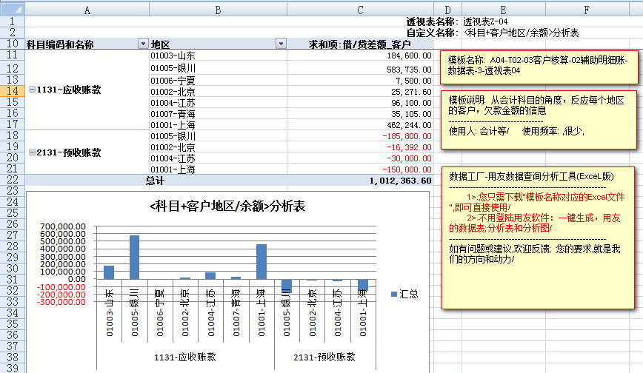643x373 pixels.
Task: Select column A header
Action: [87, 9]
